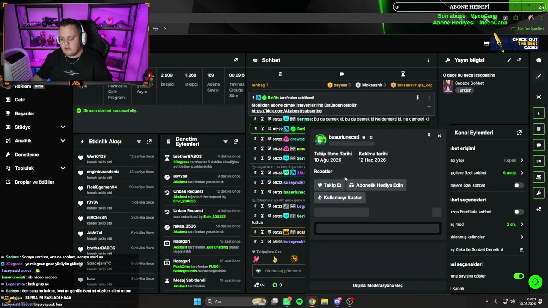Time out Serinss on the 05:22 message
The image size is (548, 308).
(262, 119)
